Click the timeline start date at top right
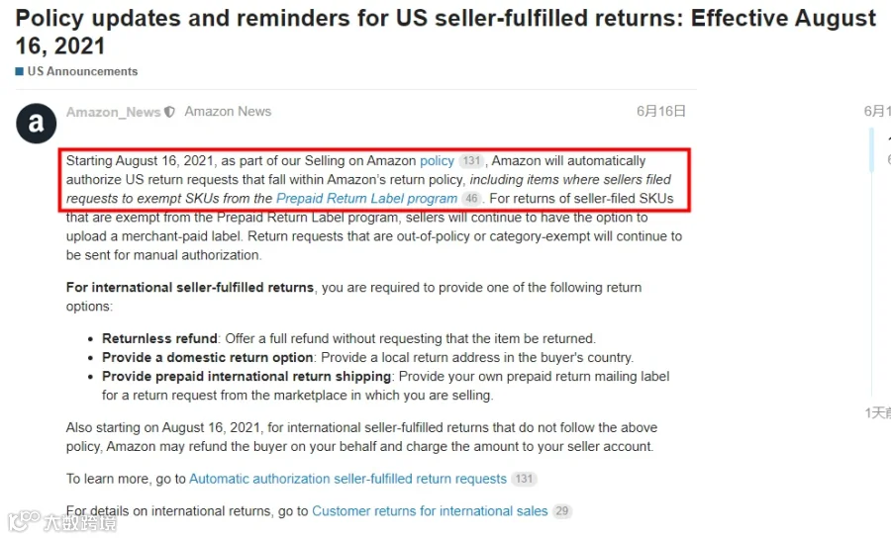891x539 pixels. (877, 111)
